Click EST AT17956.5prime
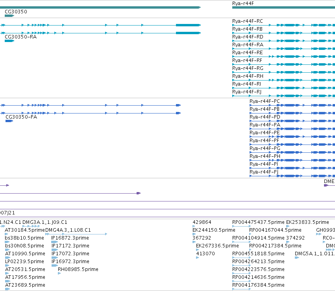The height and width of the screenshot is (291, 335). click(x=25, y=277)
